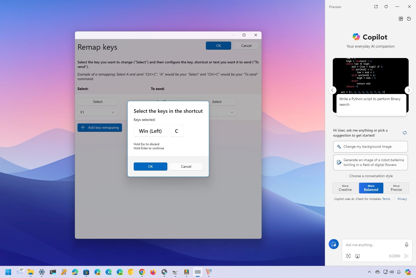Keep the Balanced conversation style selected
The height and width of the screenshot is (278, 416).
(x=371, y=188)
